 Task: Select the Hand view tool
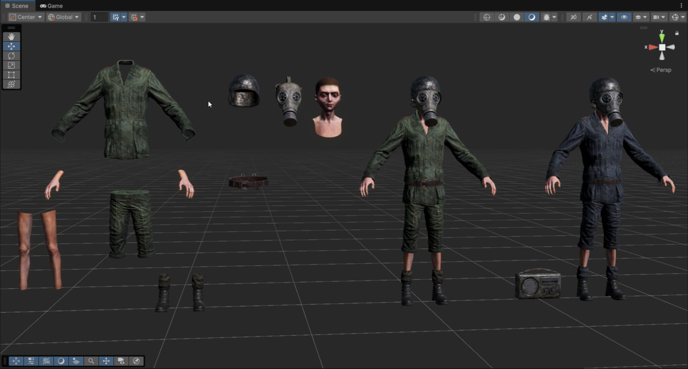(x=11, y=37)
